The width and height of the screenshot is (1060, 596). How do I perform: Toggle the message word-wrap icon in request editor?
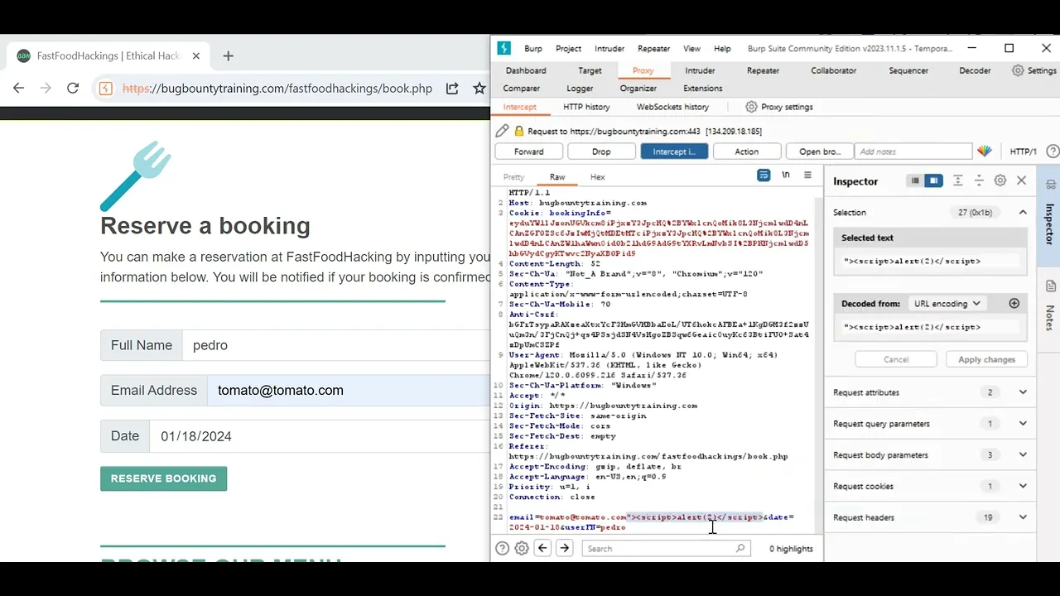click(764, 175)
